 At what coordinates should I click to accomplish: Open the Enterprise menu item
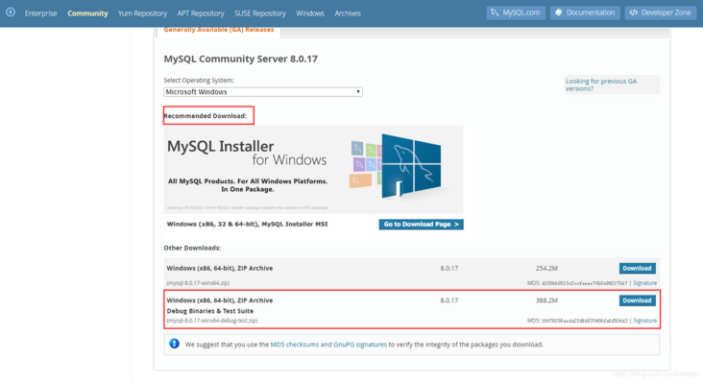point(40,13)
